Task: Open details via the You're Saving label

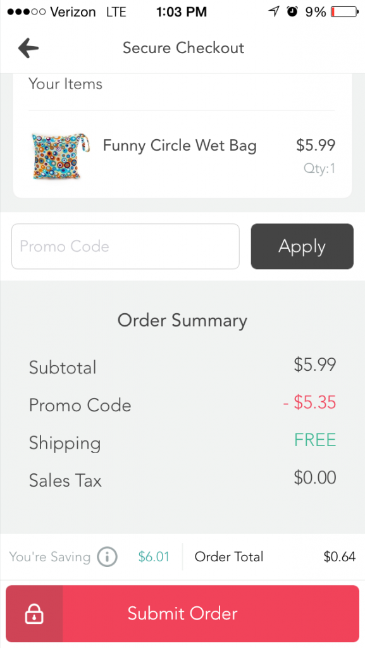Action: [x=49, y=557]
